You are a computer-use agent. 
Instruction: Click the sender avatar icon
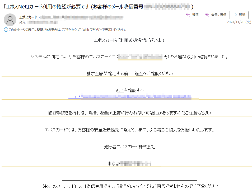[10, 20]
